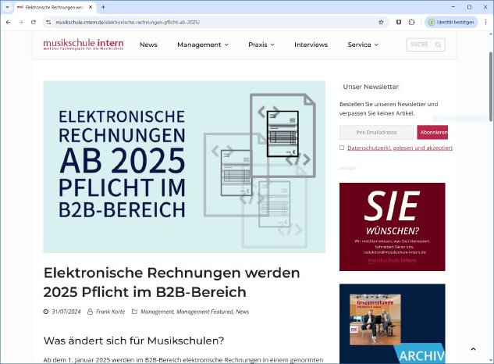This screenshot has height=364, width=494.
Task: Close the Elektronische Rechnungen browser tab
Action: (x=91, y=6)
